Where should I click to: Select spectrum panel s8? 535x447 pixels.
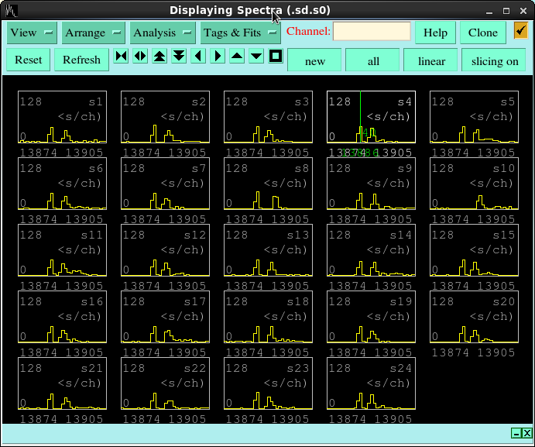tap(268, 184)
